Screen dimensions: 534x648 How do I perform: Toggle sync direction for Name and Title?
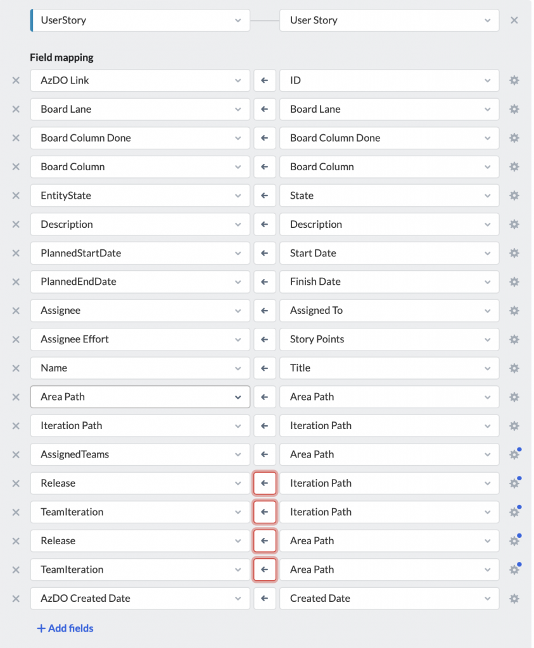click(x=265, y=368)
